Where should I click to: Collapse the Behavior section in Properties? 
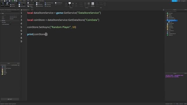coord(1,21)
